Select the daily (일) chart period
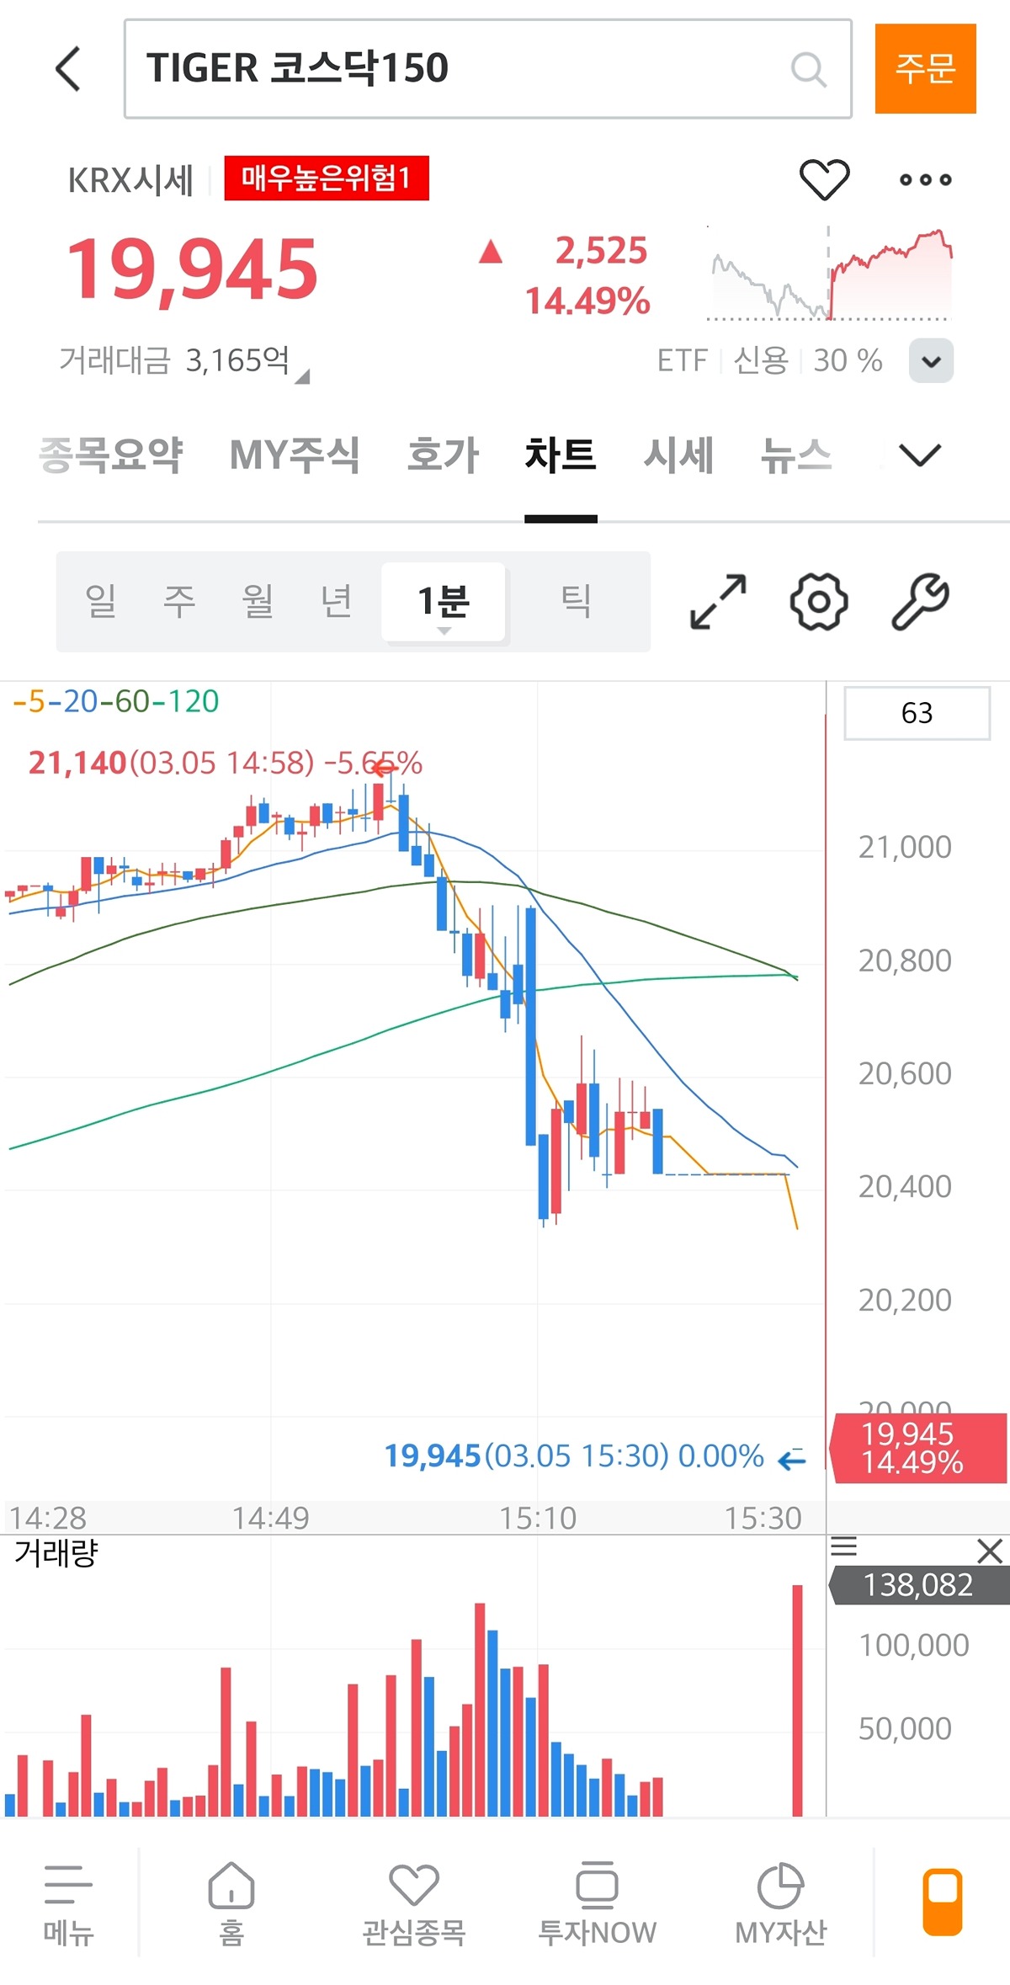 click(100, 602)
